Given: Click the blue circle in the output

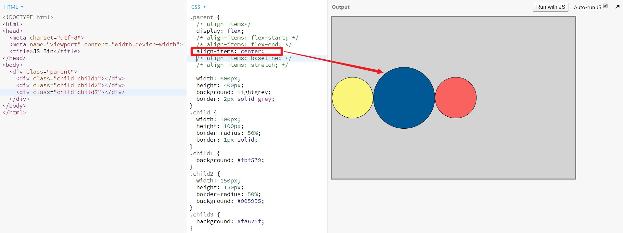Looking at the screenshot, I should click(404, 98).
